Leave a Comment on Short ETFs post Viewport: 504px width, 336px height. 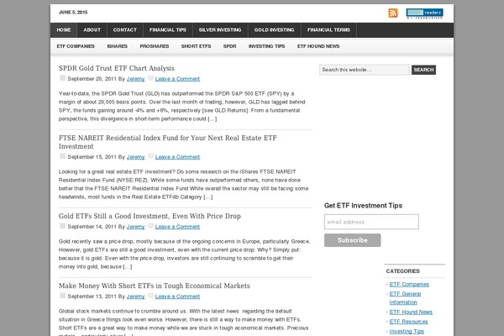coord(177,297)
